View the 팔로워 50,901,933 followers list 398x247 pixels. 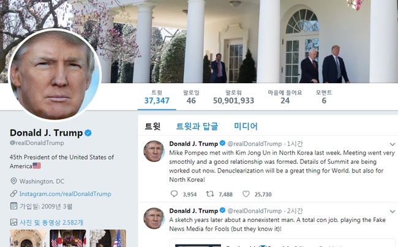(233, 97)
